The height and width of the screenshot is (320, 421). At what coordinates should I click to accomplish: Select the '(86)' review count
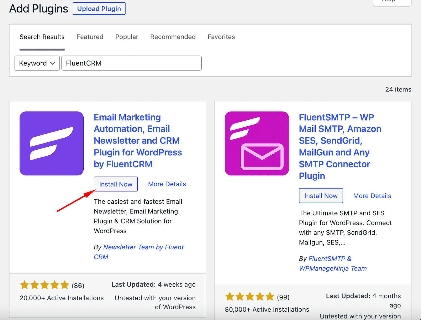[x=78, y=286]
